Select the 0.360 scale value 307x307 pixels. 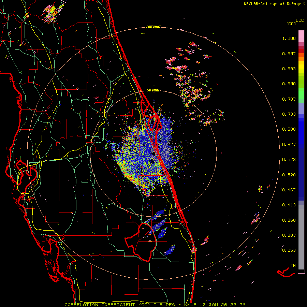[289, 220]
